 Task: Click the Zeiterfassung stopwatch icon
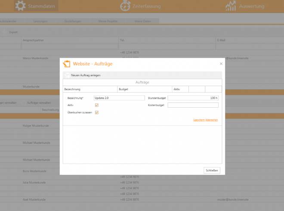126,6
